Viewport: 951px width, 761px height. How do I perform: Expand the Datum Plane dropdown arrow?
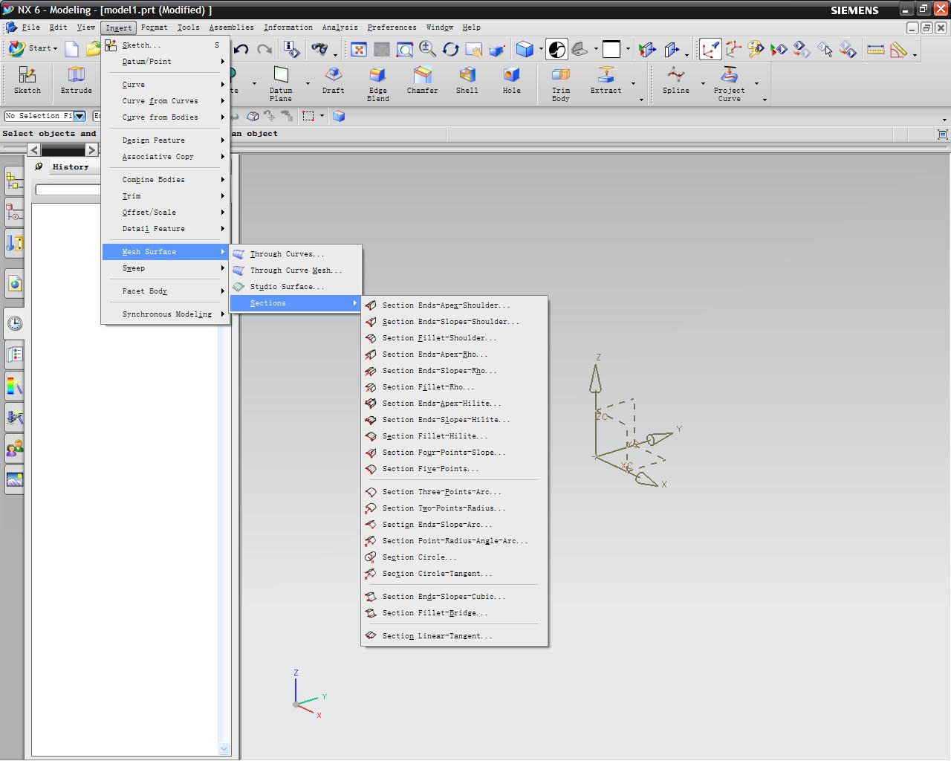(308, 83)
